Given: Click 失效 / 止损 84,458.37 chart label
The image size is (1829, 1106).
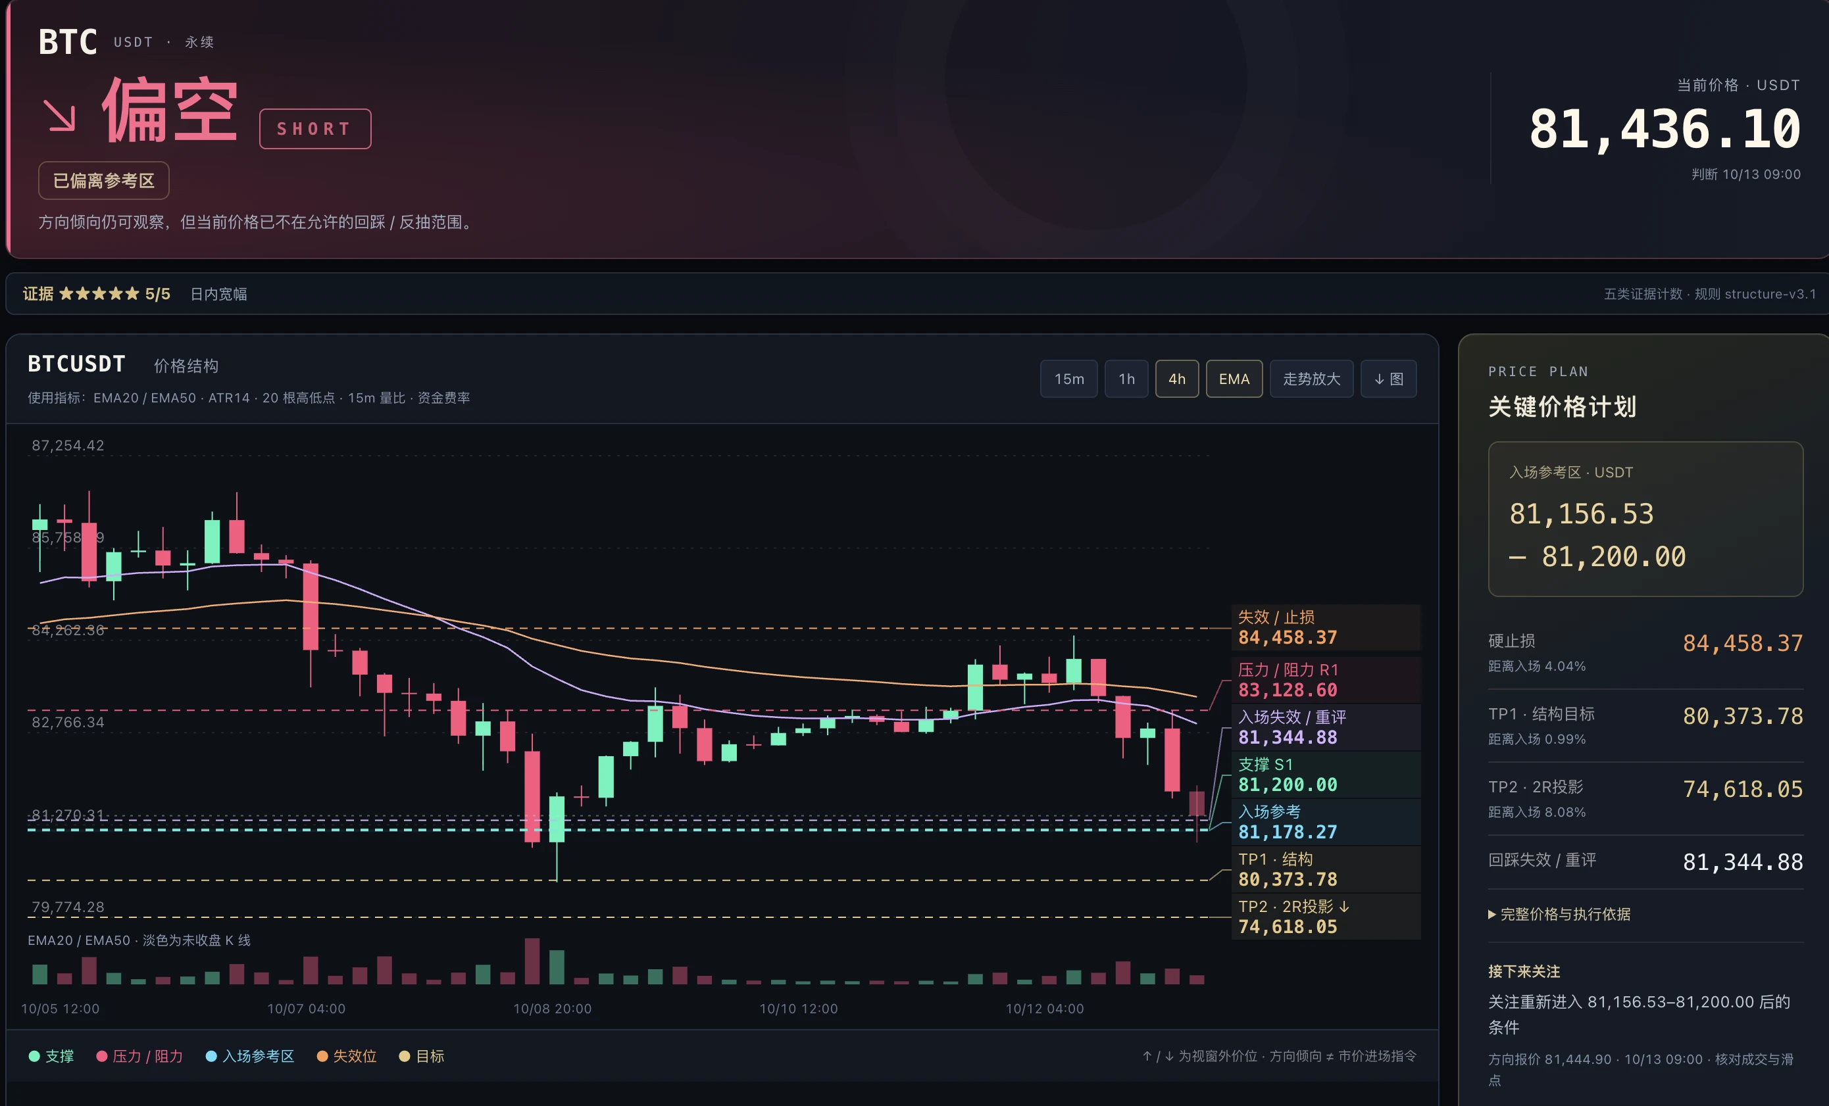Looking at the screenshot, I should (x=1326, y=627).
